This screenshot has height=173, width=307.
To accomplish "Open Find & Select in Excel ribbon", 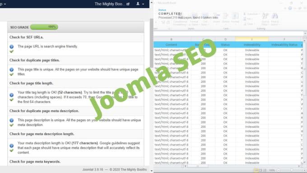I will (274, 19).
